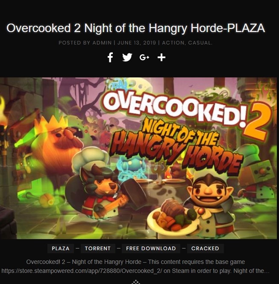279x284 pixels.
Task: Browse the ACTION category
Action: [x=173, y=43]
